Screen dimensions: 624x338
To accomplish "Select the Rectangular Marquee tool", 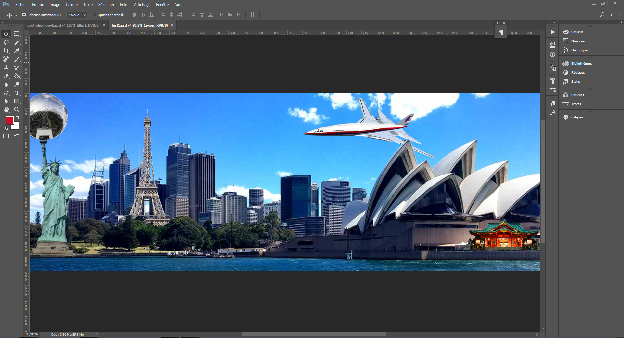I will (17, 34).
